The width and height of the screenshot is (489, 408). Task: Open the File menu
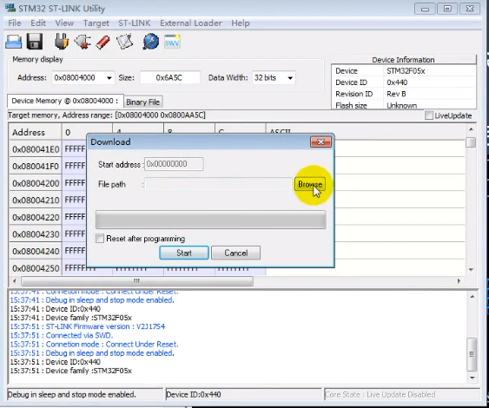(x=15, y=23)
